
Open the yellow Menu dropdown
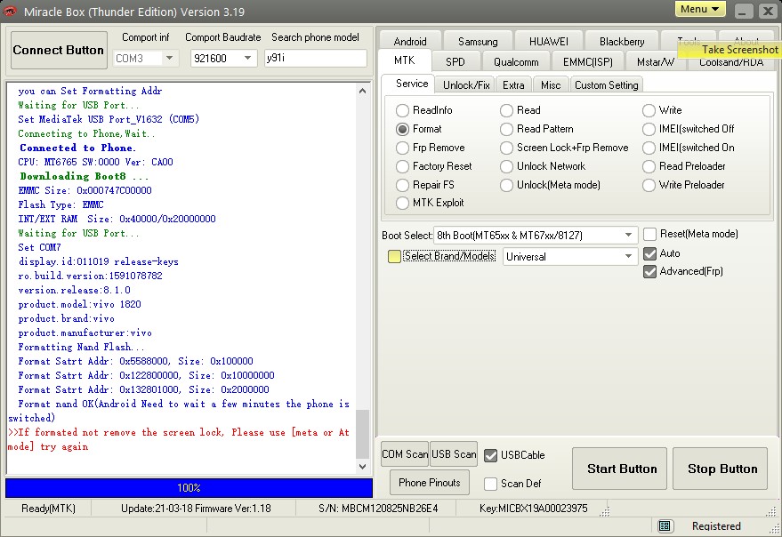tap(700, 9)
